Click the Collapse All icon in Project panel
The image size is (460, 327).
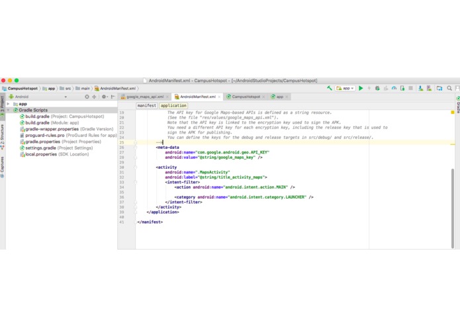coord(94,97)
